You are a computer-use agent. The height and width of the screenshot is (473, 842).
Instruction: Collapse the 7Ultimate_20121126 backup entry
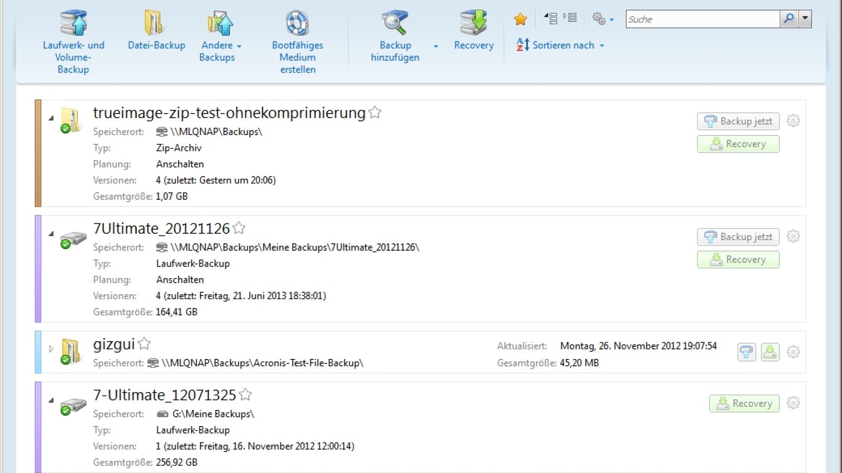(51, 233)
